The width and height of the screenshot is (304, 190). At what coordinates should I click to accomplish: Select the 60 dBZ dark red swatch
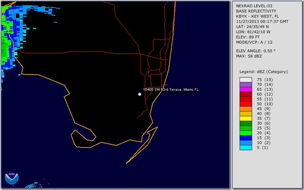click(246, 94)
